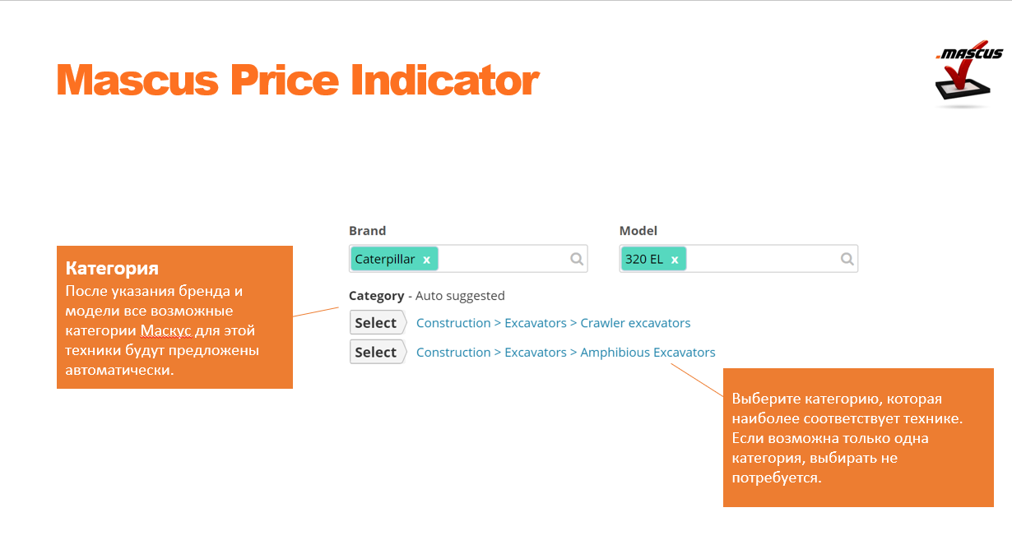The width and height of the screenshot is (1012, 540).
Task: Open the Amphibious Excavators link
Action: click(648, 353)
